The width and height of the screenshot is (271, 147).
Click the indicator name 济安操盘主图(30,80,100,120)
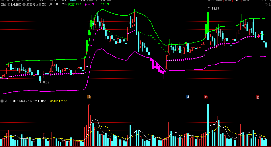tap(46, 4)
